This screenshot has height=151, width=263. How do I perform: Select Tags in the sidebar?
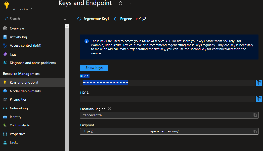[13, 54]
